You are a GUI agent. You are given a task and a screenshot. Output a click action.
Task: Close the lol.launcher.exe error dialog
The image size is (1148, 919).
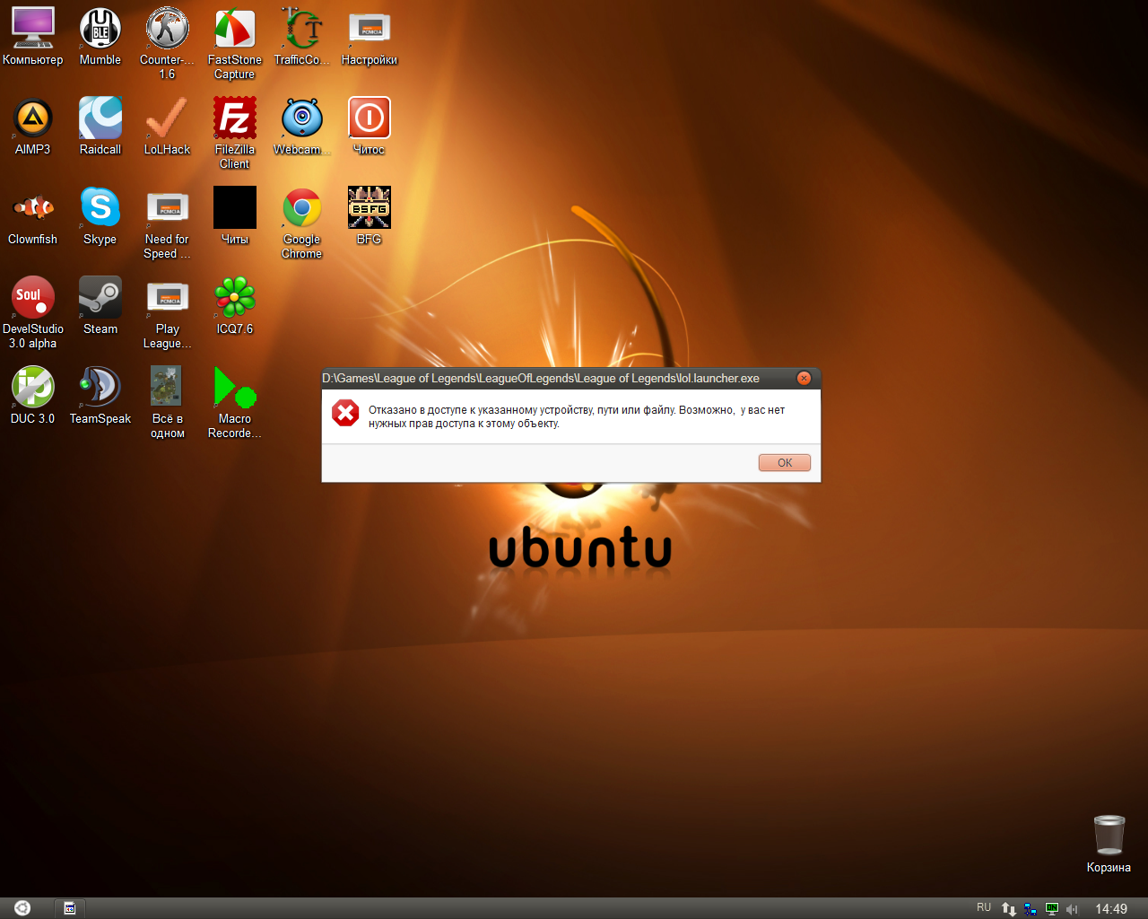(804, 379)
